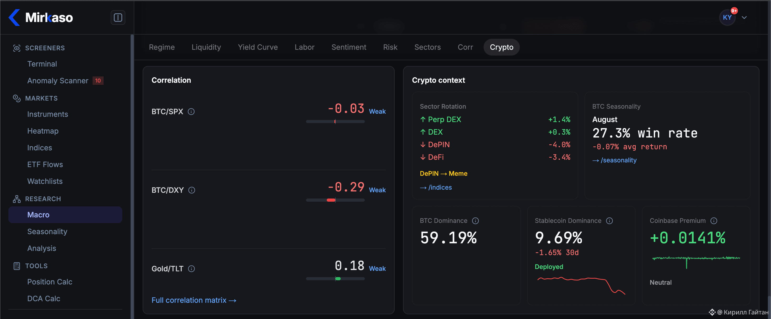
Task: Click the notification badge 9+
Action: click(x=734, y=11)
